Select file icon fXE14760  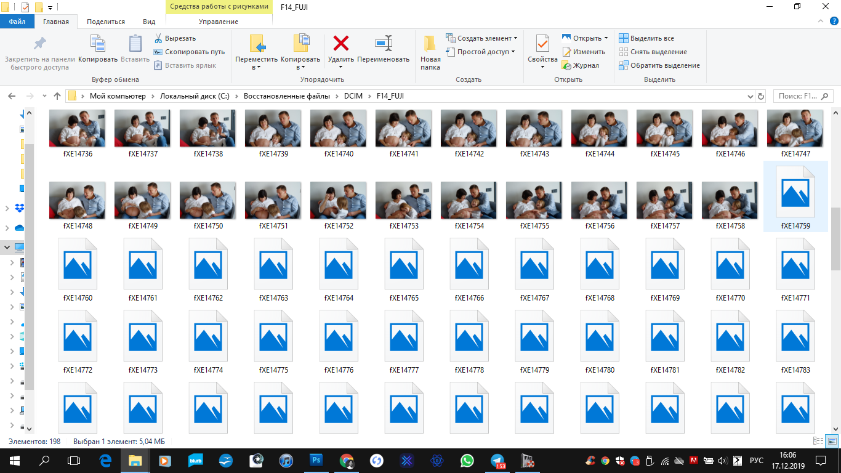pyautogui.click(x=78, y=263)
